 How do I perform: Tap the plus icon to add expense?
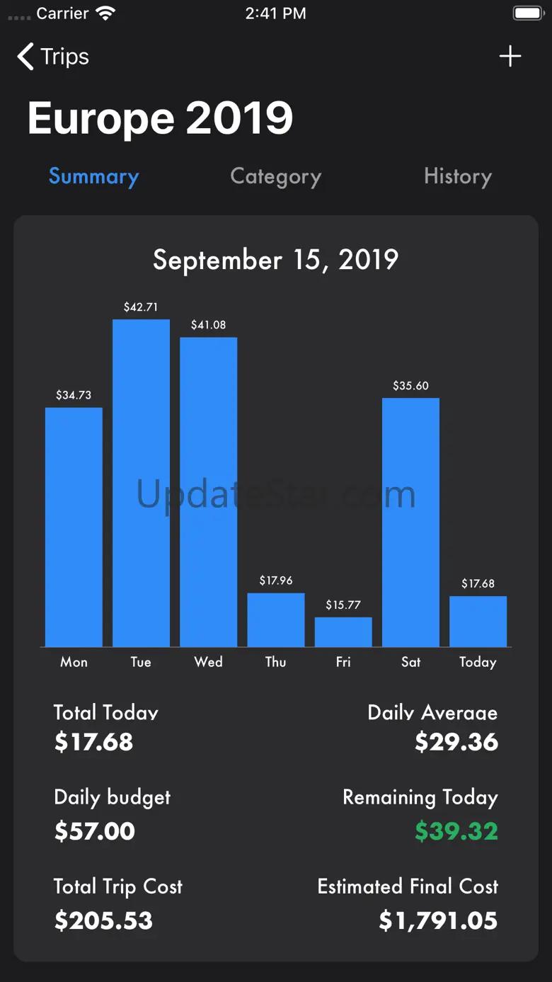click(510, 57)
